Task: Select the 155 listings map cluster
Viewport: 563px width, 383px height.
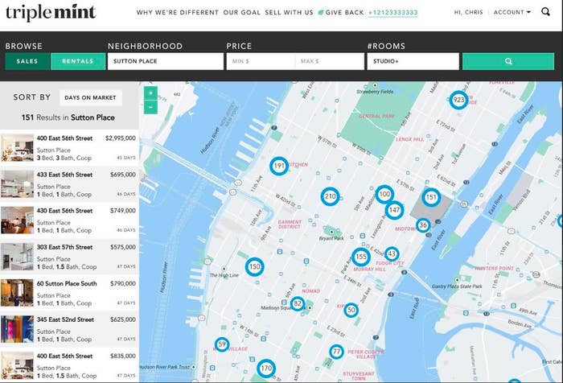Action: coord(361,257)
